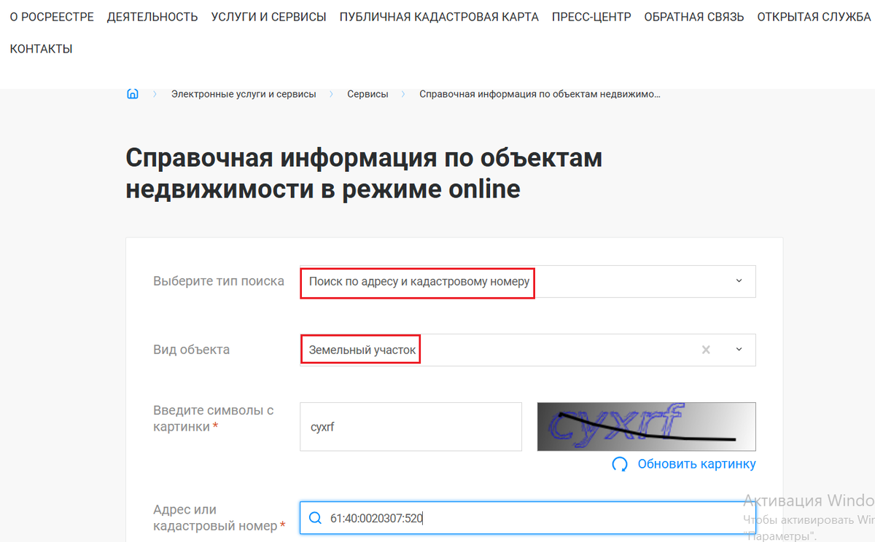Image resolution: width=875 pixels, height=542 pixels.
Task: Open the КОНТАКТЫ menu item
Action: click(x=42, y=49)
